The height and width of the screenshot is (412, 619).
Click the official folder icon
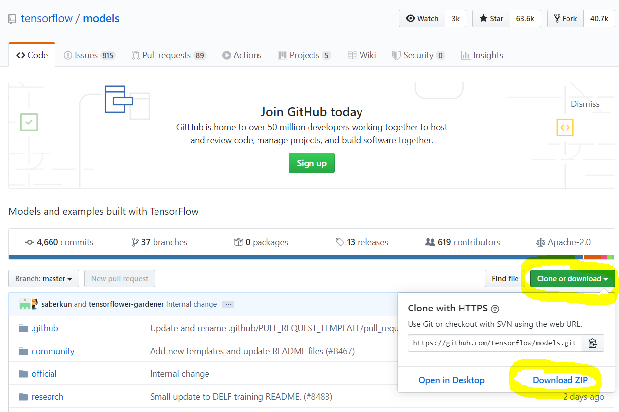pos(23,374)
